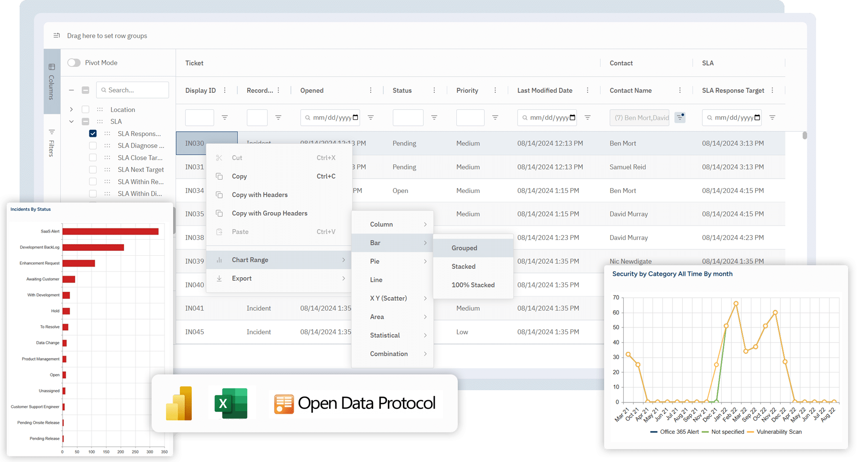861x462 pixels.
Task: Open the filter icon under Display ID
Action: pos(224,117)
